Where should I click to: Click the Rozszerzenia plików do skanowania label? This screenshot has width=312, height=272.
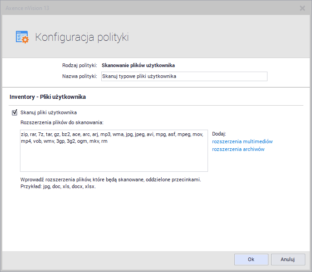[62, 122]
